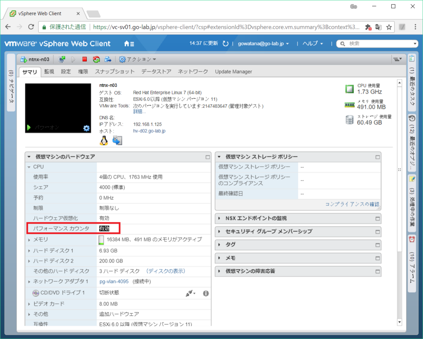Image resolution: width=423 pixels, height=339 pixels.
Task: Click the refresh icon beside update time
Action: 226,43
